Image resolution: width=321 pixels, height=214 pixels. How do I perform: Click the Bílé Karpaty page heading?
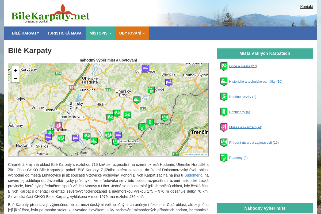(30, 50)
